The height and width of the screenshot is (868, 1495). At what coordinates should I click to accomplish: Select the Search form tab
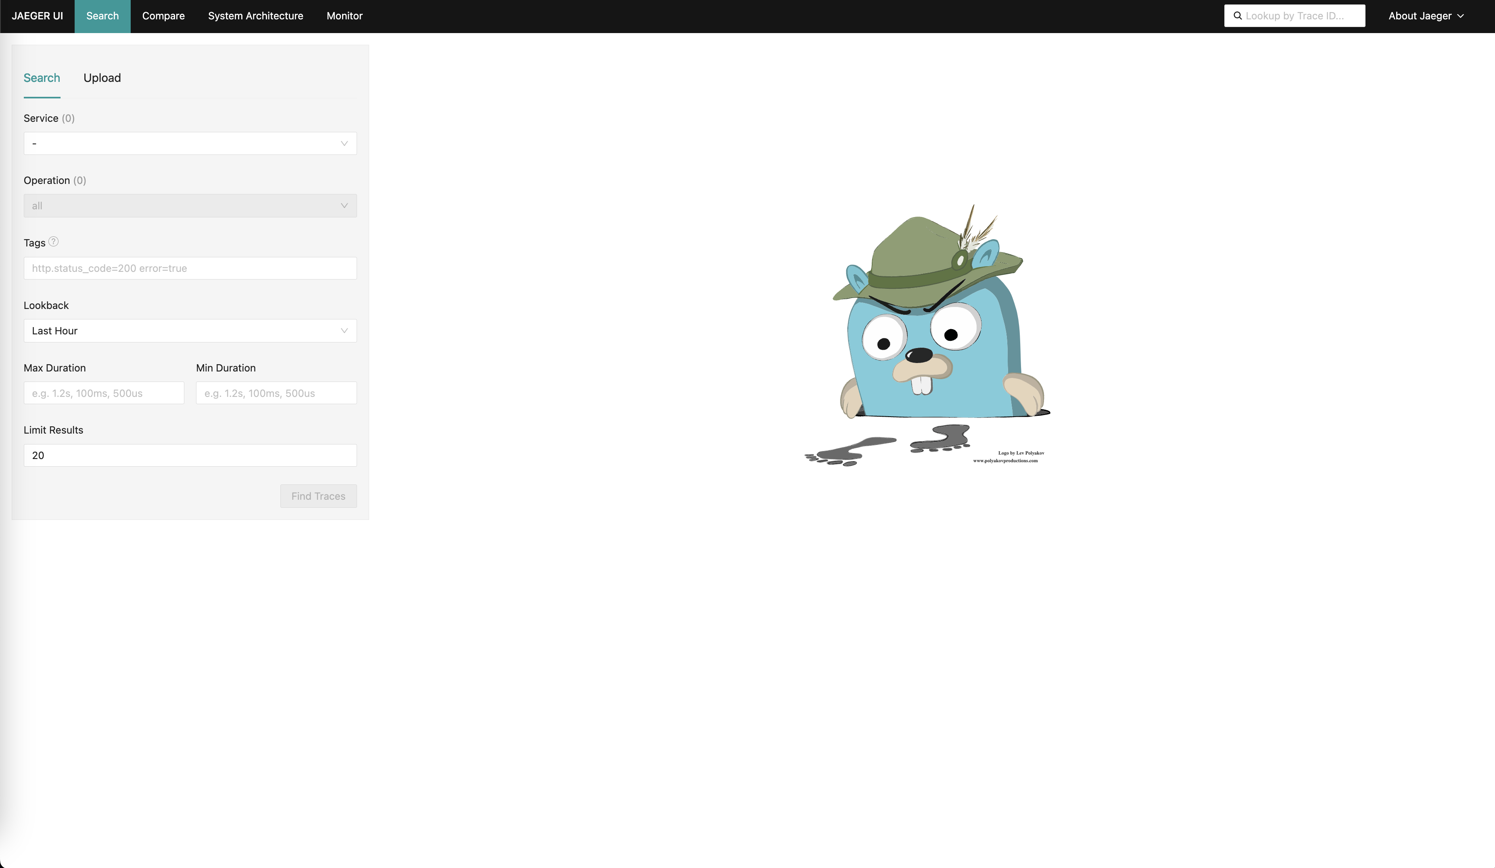coord(42,78)
